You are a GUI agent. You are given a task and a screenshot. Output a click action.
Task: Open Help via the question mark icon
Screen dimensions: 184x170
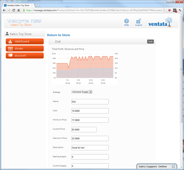(127, 21)
